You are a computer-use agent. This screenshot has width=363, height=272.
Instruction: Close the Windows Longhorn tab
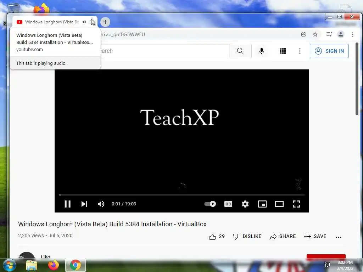tap(93, 22)
